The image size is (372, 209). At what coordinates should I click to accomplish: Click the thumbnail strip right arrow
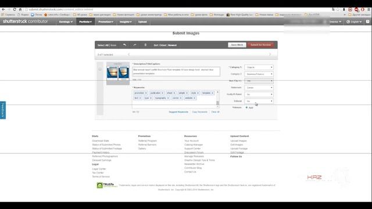point(270,55)
